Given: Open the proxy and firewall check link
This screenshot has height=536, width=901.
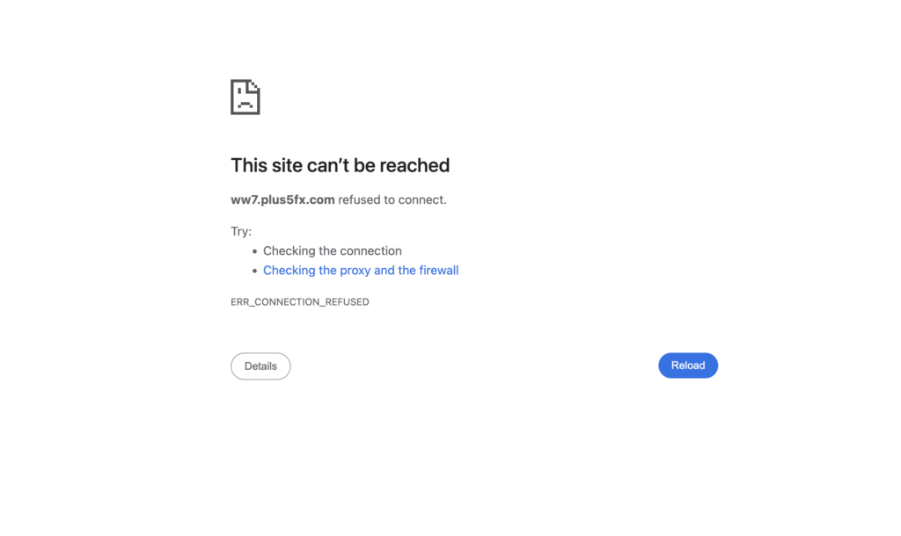Looking at the screenshot, I should 361,271.
